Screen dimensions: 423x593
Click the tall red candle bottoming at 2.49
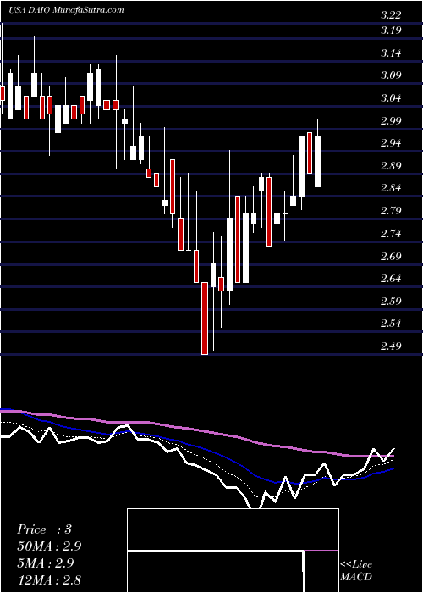(x=205, y=318)
